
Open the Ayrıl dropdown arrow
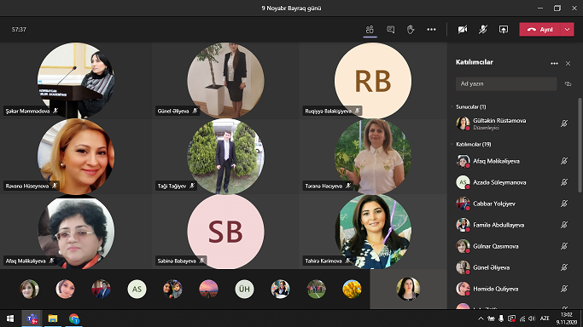(567, 29)
